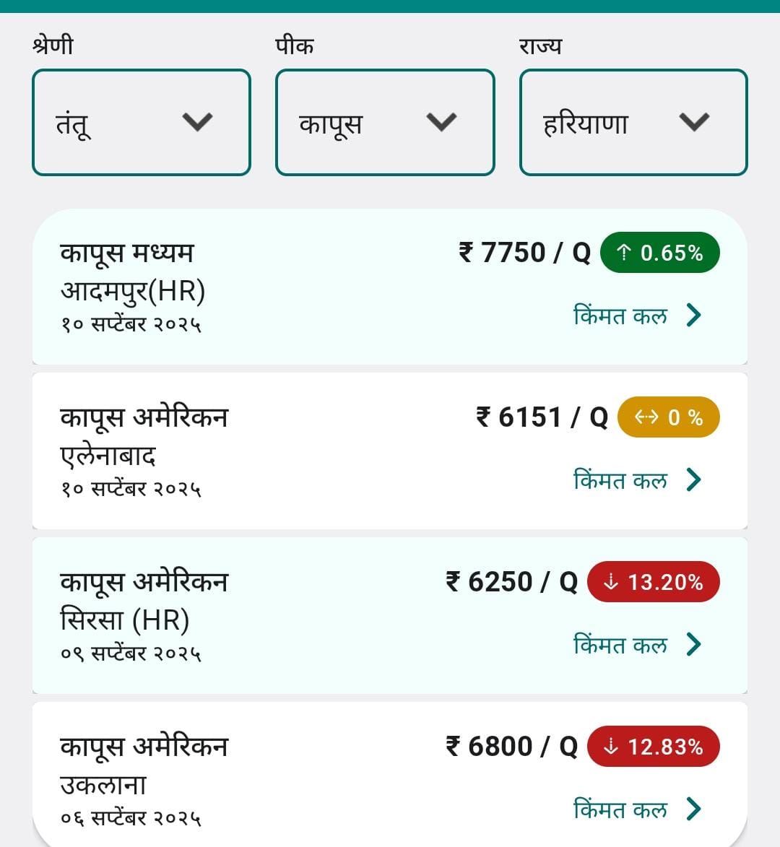Click the chevron arrow in हरियाणा box
This screenshot has height=847, width=780.
pos(694,122)
